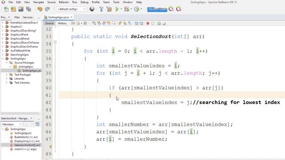The height and width of the screenshot is (160, 285).
Task: Click the Clean and Build Project icon
Action: point(109,9)
